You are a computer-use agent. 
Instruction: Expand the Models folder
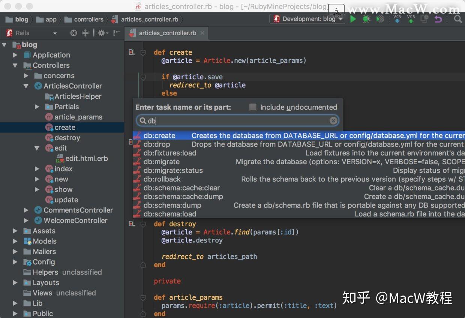coord(15,241)
